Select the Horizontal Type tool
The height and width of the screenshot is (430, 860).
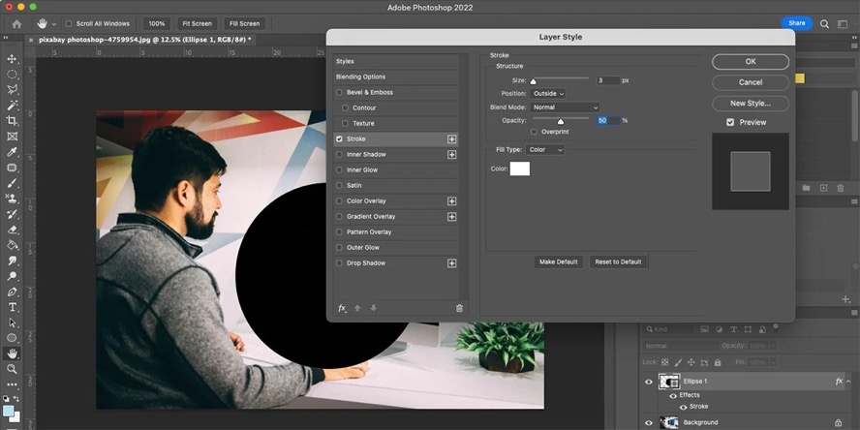point(13,307)
